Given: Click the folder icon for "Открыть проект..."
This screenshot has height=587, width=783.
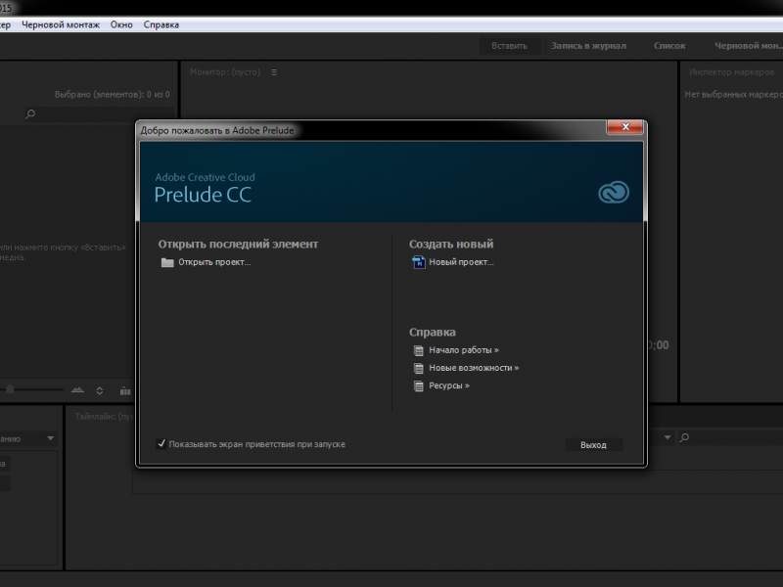Looking at the screenshot, I should pos(167,262).
